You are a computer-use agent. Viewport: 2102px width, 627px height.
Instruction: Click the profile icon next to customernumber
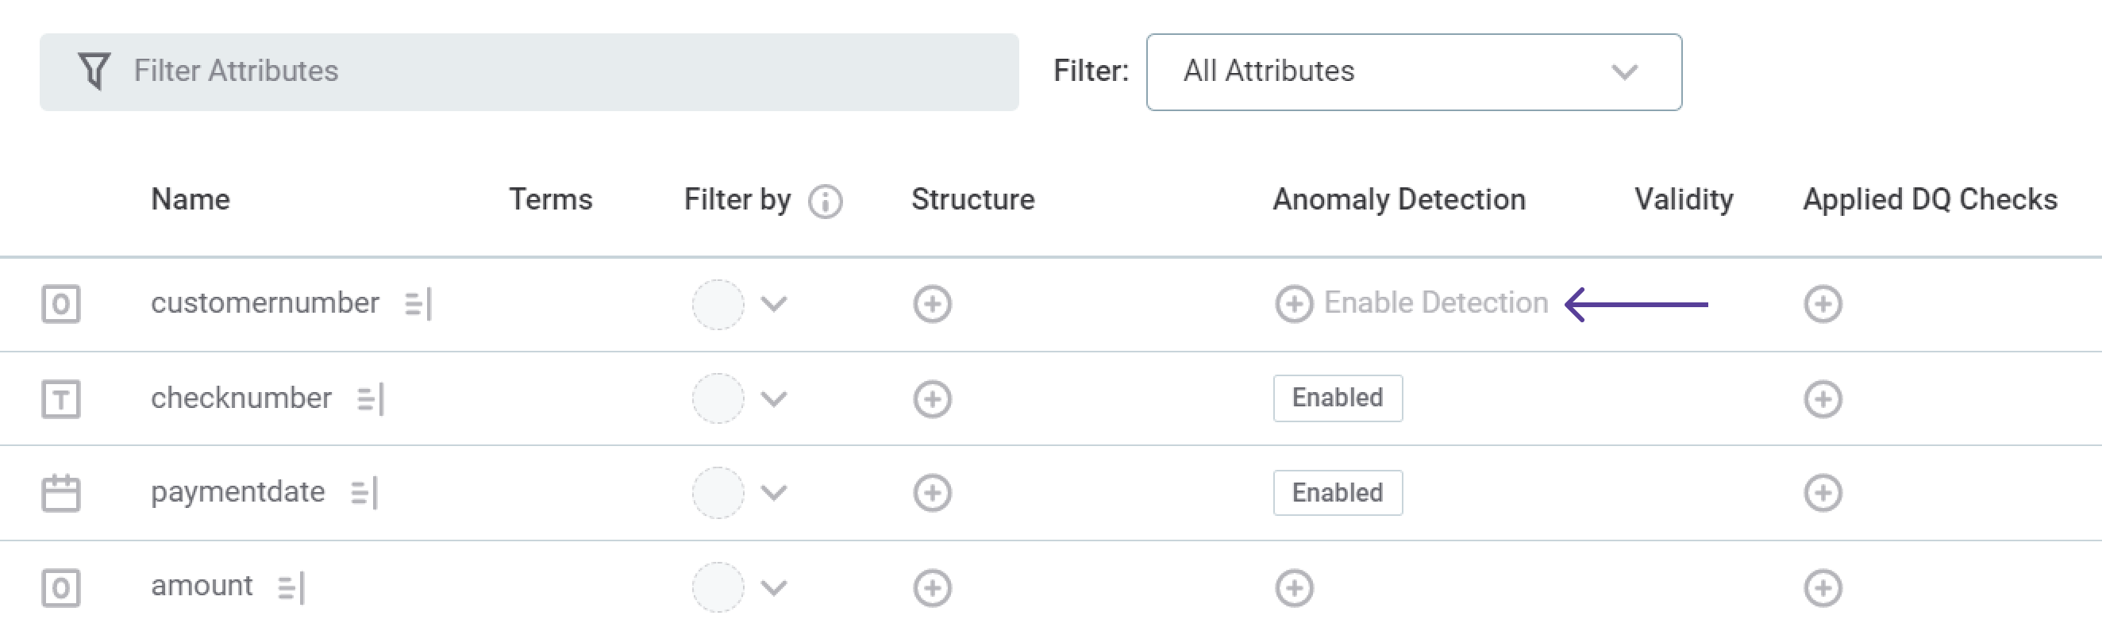coord(418,304)
